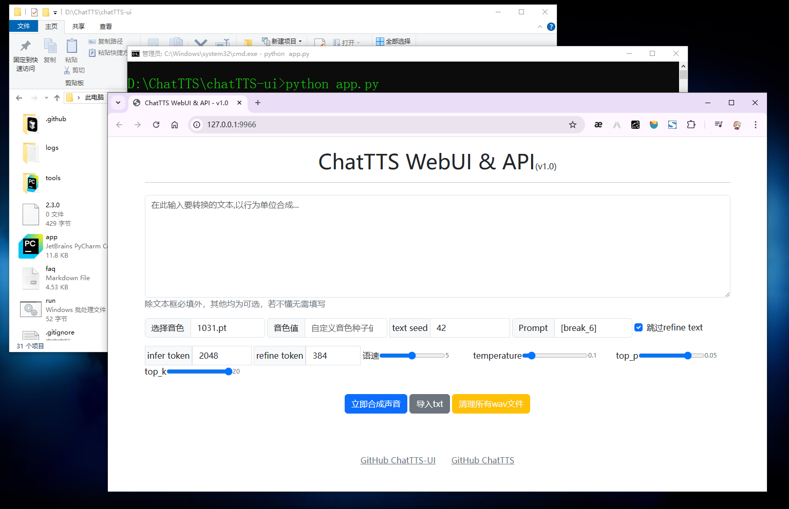The height and width of the screenshot is (509, 789).
Task: Adjust the top_p slider
Action: (x=671, y=355)
